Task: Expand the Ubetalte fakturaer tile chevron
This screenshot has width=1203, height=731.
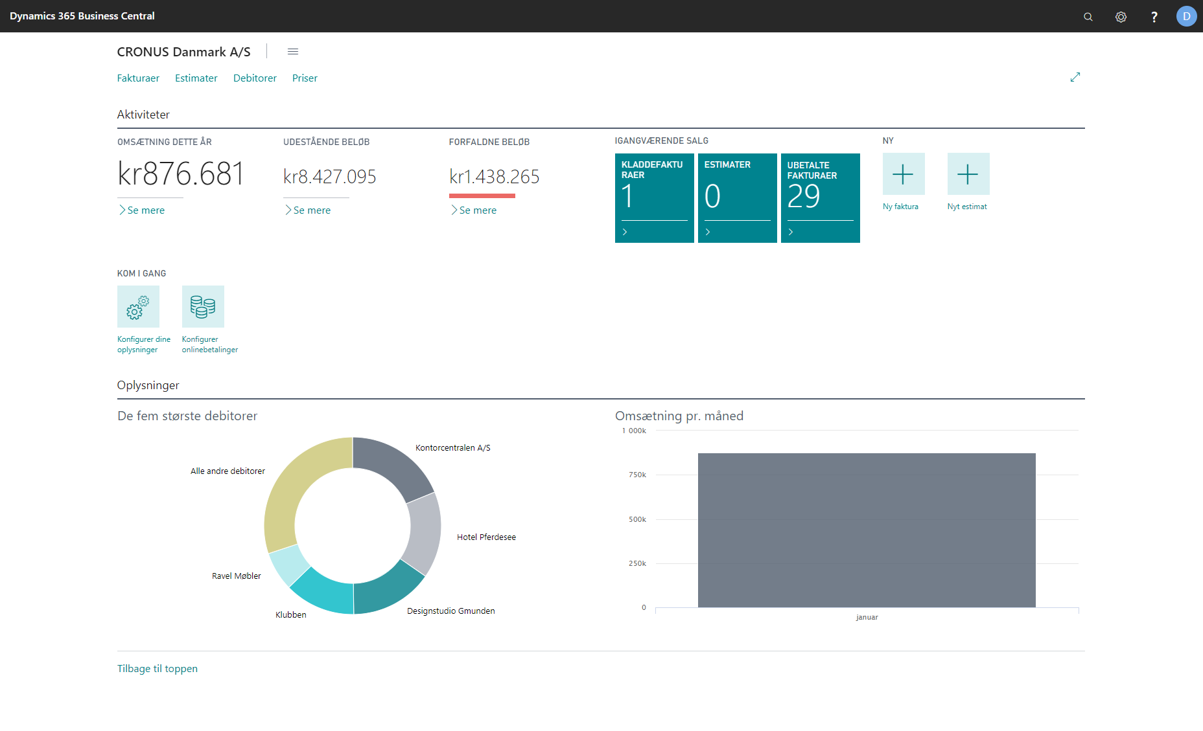Action: tap(791, 232)
